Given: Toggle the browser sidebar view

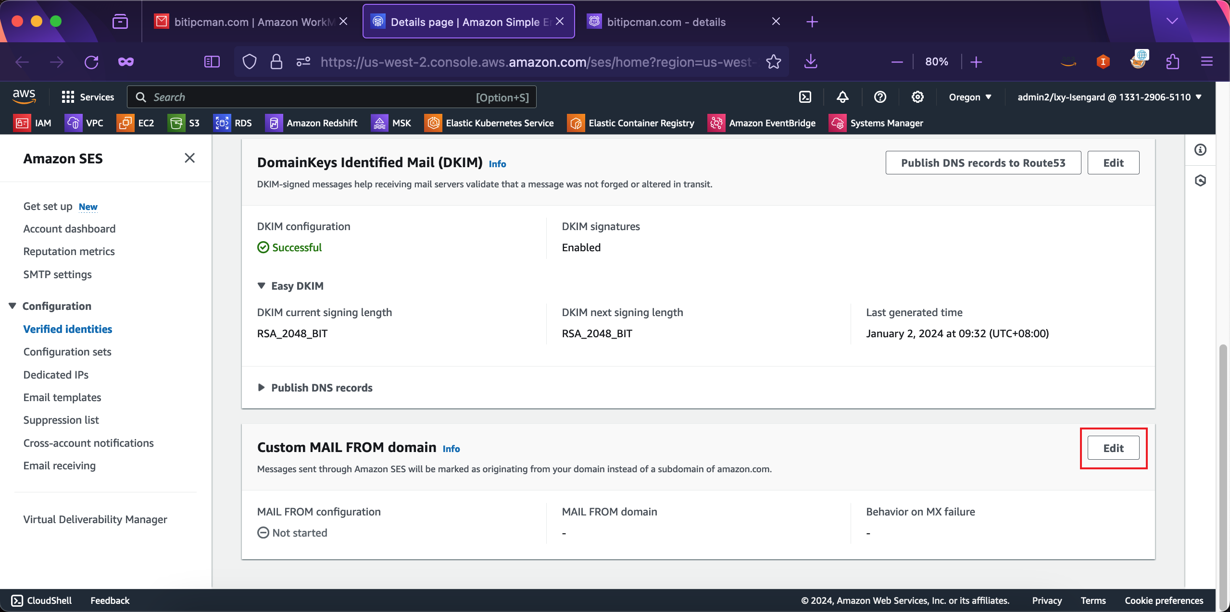Looking at the screenshot, I should click(212, 62).
